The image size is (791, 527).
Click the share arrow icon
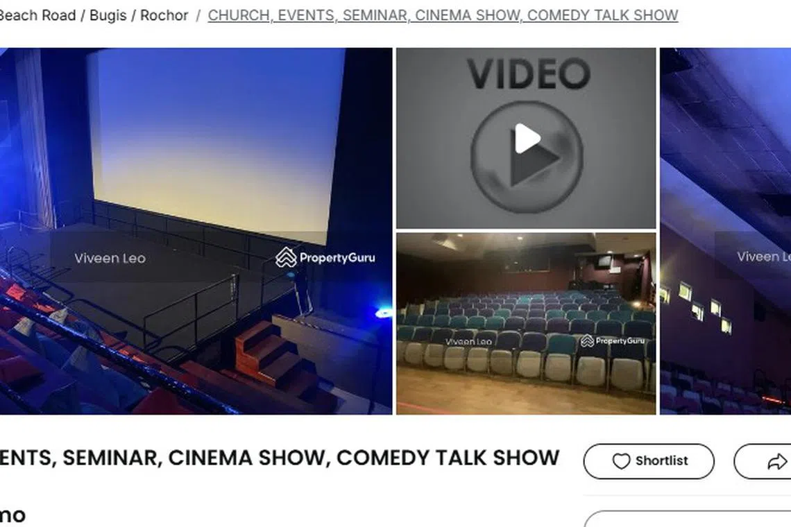tap(777, 461)
